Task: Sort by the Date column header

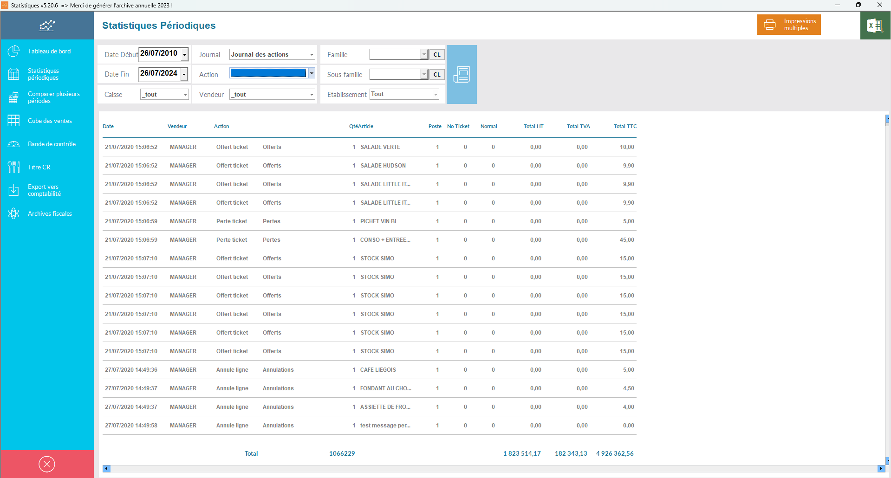Action: (x=108, y=126)
